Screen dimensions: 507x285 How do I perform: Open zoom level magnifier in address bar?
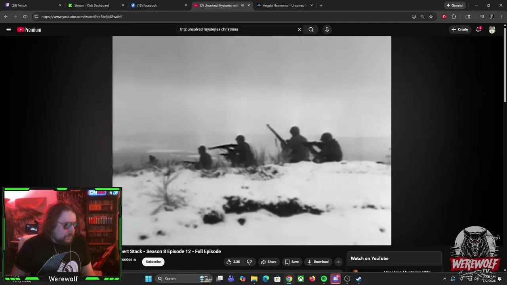pyautogui.click(x=422, y=17)
